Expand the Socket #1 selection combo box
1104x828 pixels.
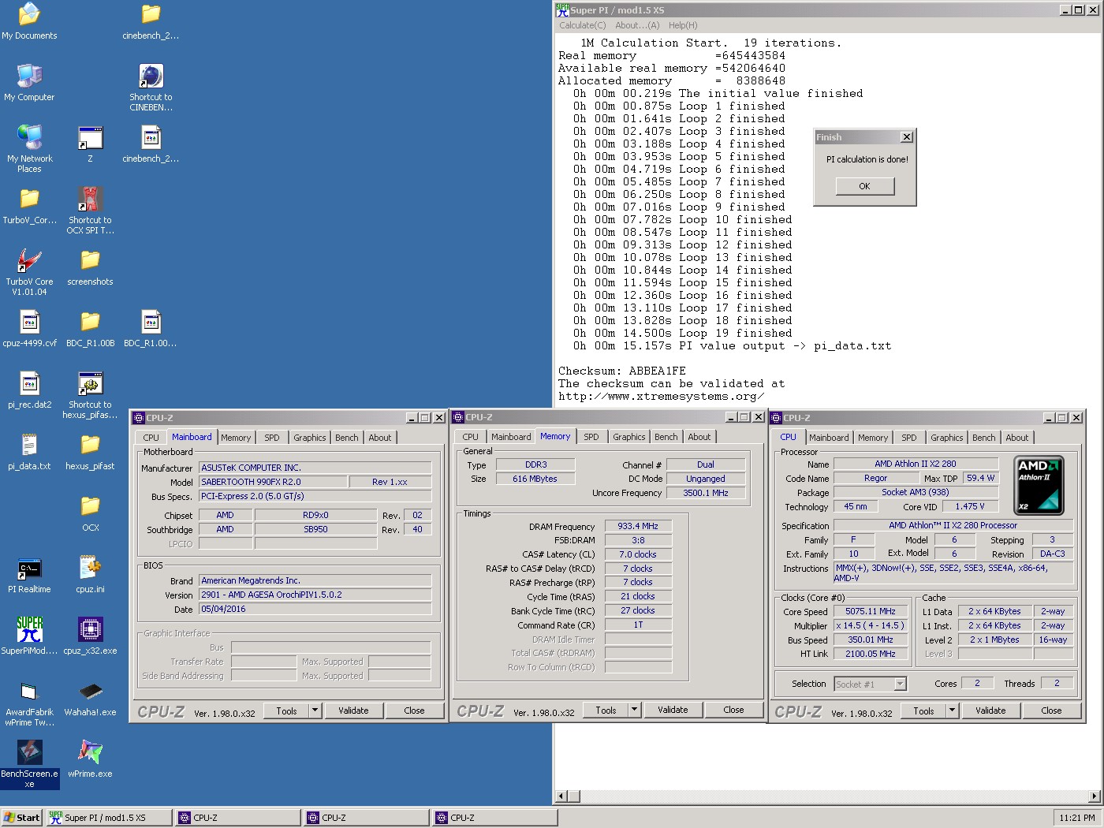click(x=900, y=684)
